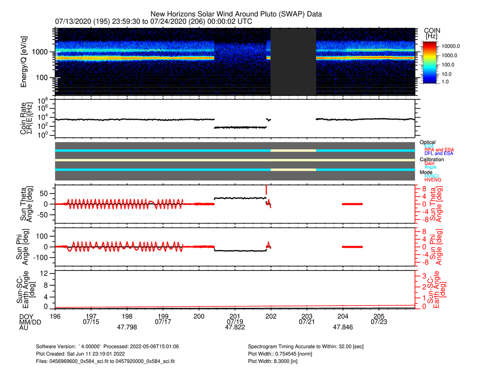Click the UTC date range subtitle
Screen dimensions: 477x369
[154, 21]
